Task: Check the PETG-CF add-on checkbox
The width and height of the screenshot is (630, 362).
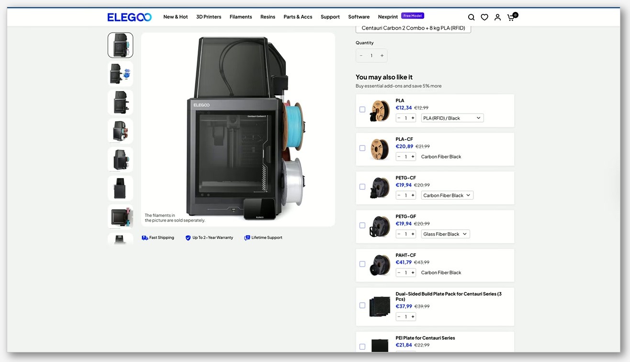Action: point(362,187)
